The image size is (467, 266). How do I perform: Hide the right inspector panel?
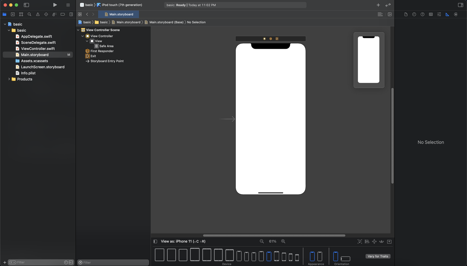point(460,5)
